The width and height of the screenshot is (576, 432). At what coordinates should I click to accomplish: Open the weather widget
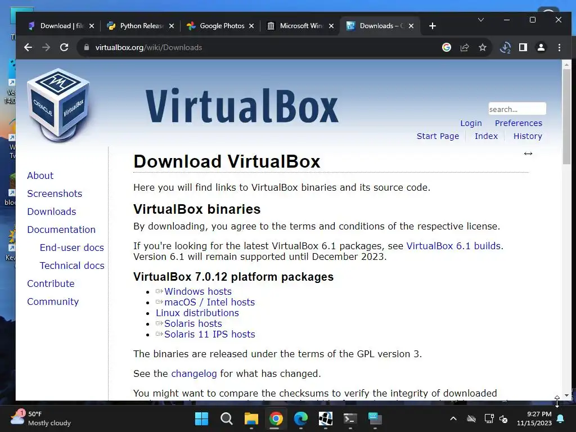[x=40, y=418]
